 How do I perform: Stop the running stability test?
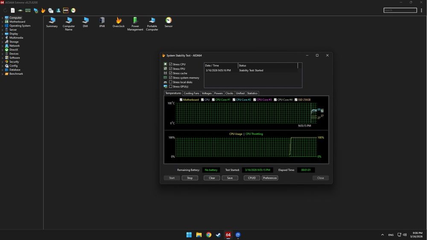(x=190, y=178)
